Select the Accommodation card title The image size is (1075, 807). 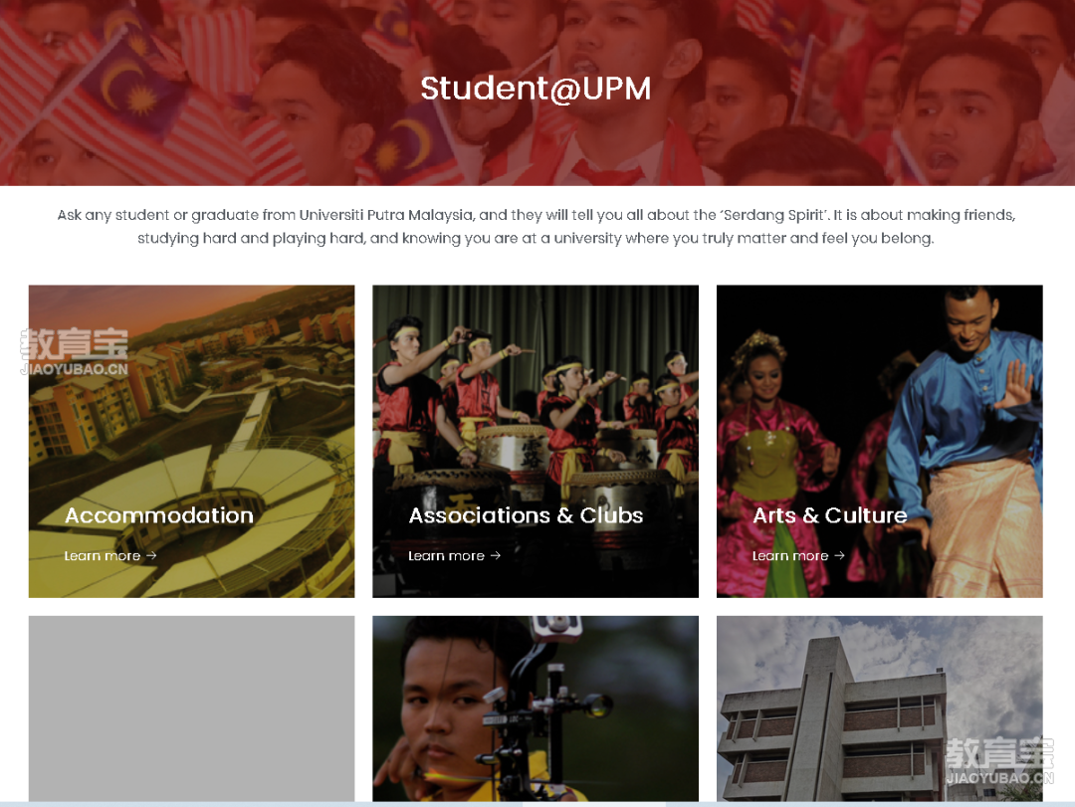(159, 514)
